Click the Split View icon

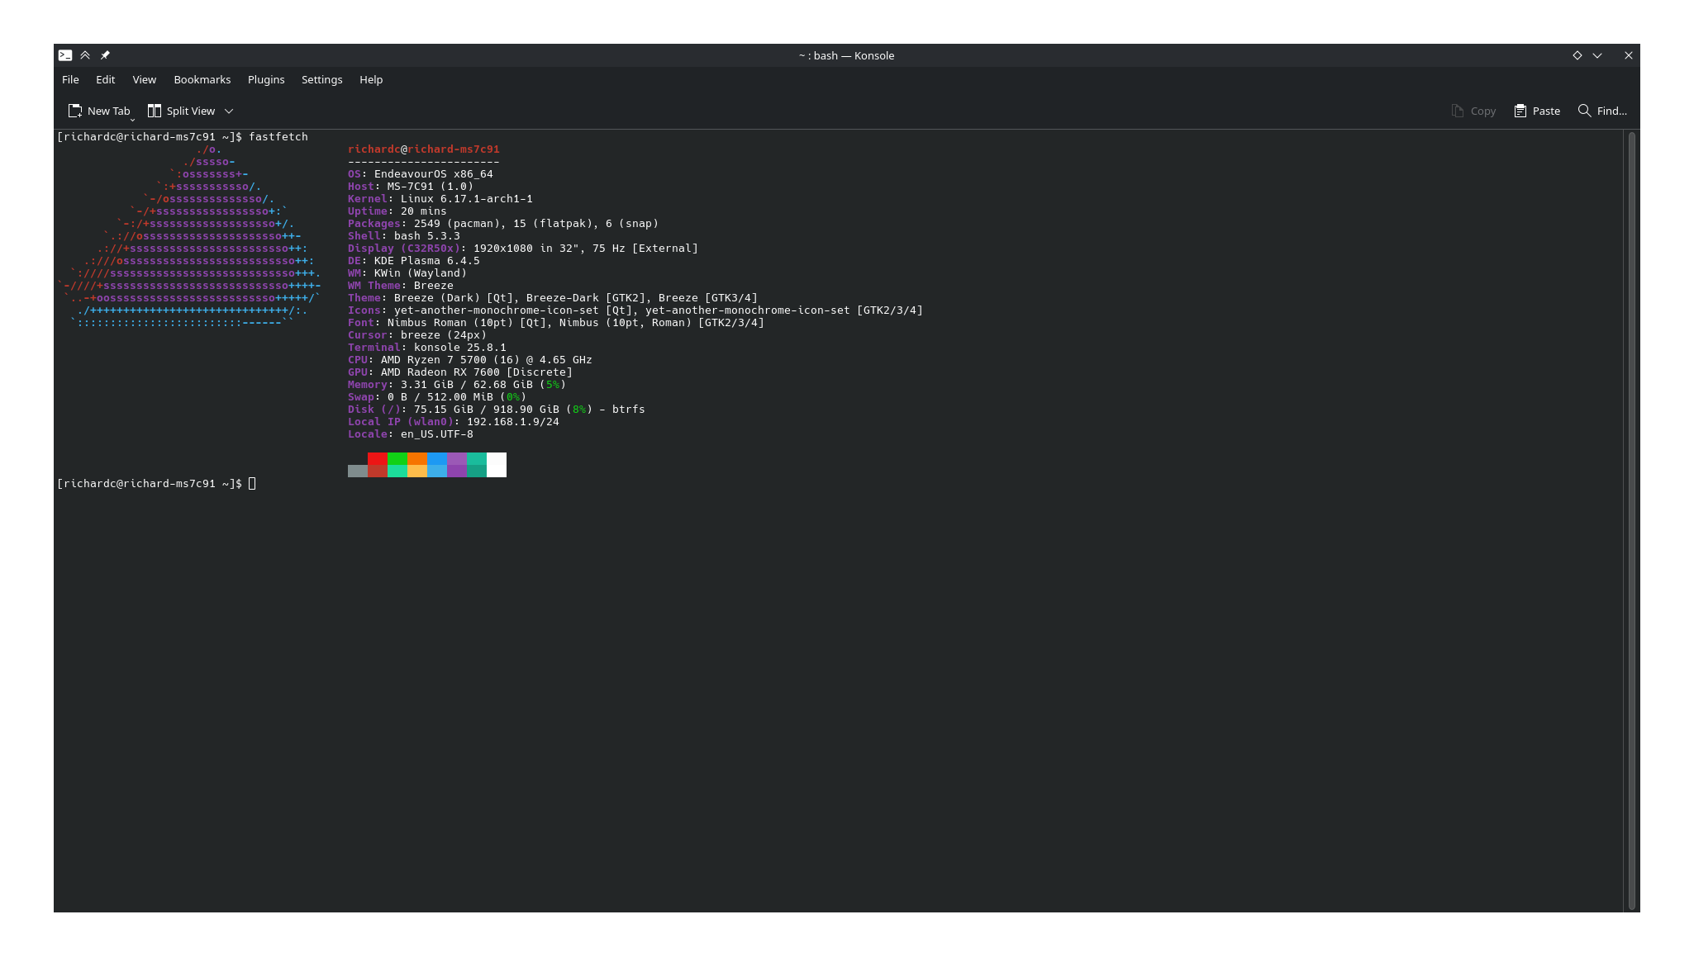coord(155,111)
